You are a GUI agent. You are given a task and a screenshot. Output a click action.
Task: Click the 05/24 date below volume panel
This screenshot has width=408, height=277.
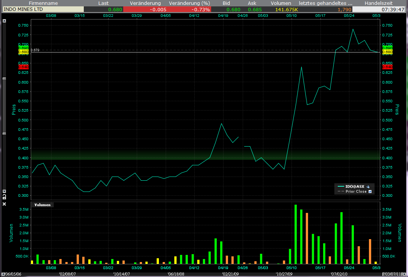349,268
